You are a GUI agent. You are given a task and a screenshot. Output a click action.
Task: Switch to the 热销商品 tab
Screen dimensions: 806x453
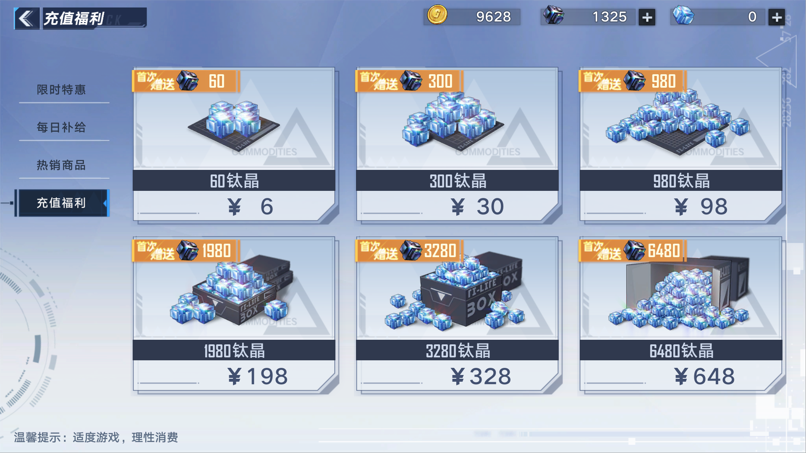click(61, 165)
